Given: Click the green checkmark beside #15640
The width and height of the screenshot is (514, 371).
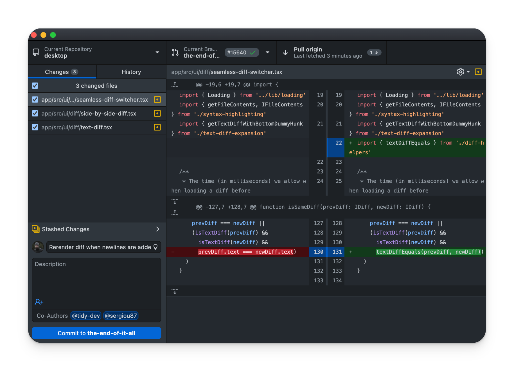Looking at the screenshot, I should pos(253,52).
